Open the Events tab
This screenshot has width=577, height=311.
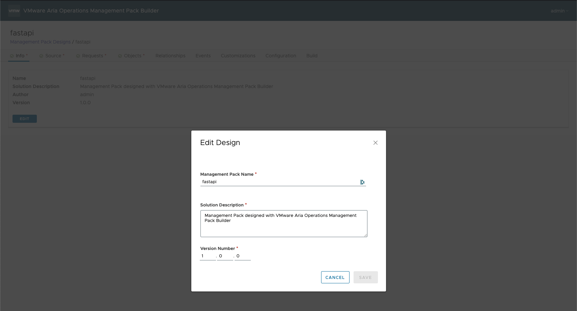click(203, 56)
